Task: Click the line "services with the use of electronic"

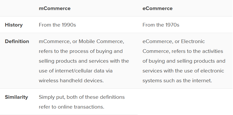Action: coord(183,71)
